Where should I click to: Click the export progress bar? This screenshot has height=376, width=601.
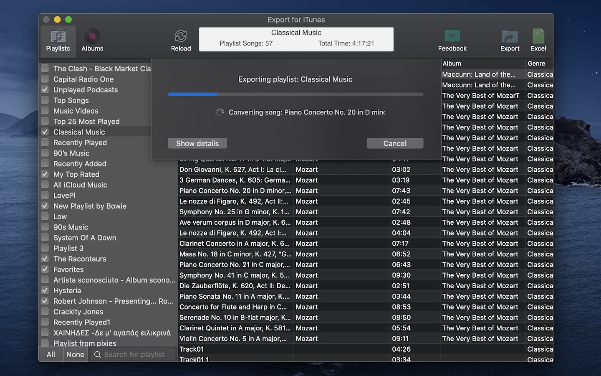pyautogui.click(x=295, y=94)
